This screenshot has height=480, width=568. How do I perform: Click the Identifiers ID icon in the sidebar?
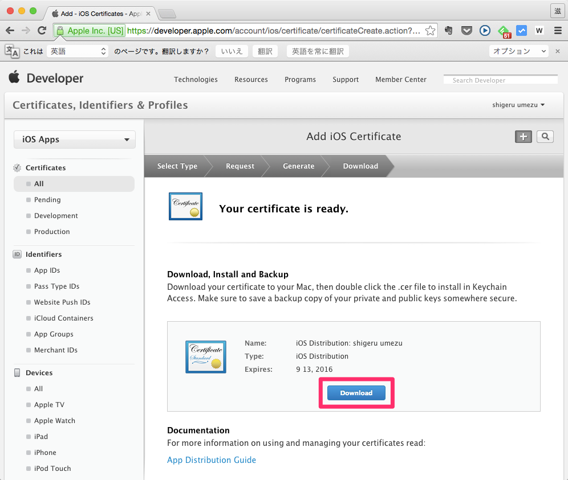pyautogui.click(x=17, y=255)
